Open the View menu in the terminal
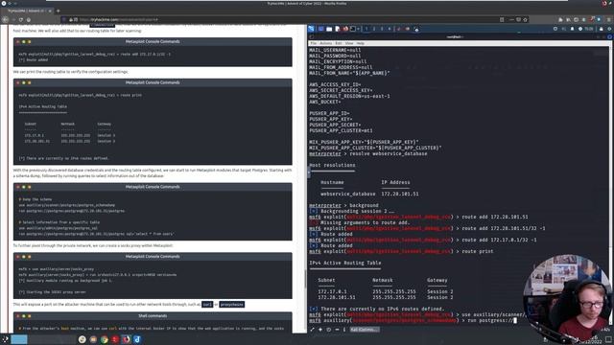The width and height of the screenshot is (614, 345). point(349,43)
